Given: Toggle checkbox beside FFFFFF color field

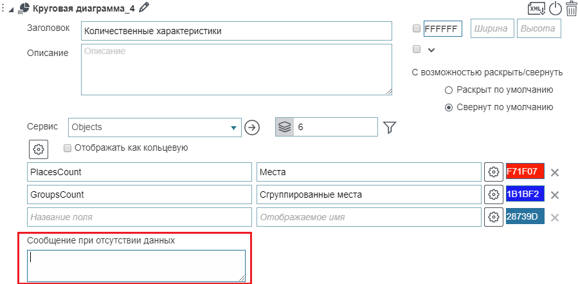Looking at the screenshot, I should pos(416,29).
